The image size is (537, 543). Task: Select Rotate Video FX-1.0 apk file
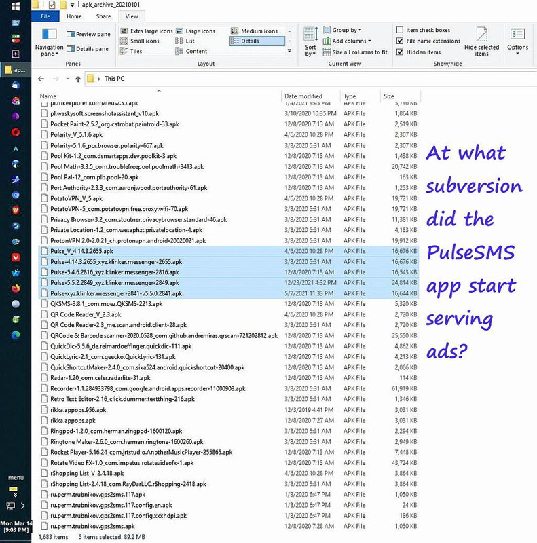(229, 463)
